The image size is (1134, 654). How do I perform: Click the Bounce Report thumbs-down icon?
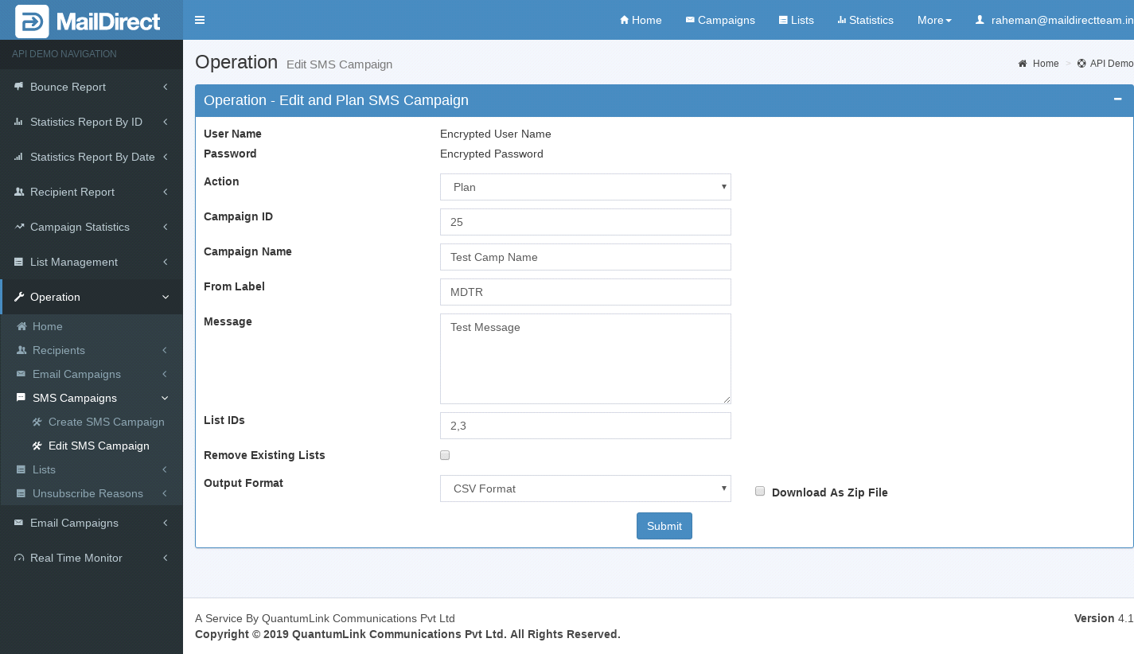pyautogui.click(x=18, y=87)
